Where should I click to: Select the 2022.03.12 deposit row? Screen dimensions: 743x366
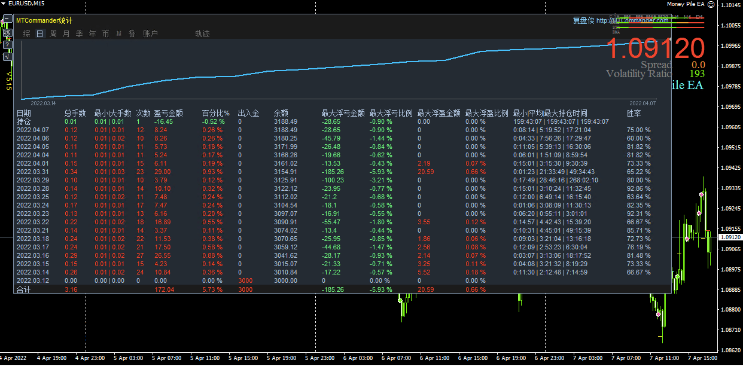point(342,280)
